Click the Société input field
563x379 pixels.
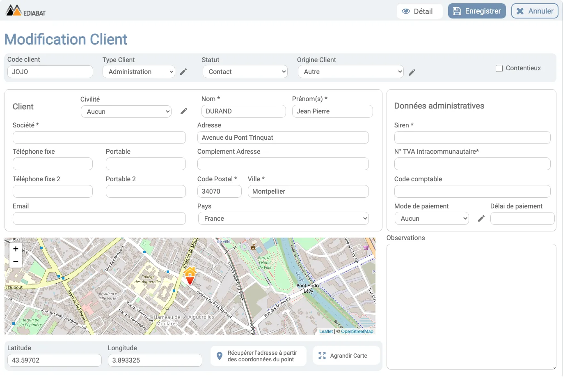[x=99, y=137]
